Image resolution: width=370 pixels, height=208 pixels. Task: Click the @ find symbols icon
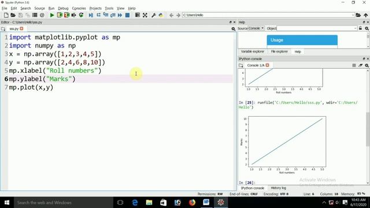click(x=42, y=15)
